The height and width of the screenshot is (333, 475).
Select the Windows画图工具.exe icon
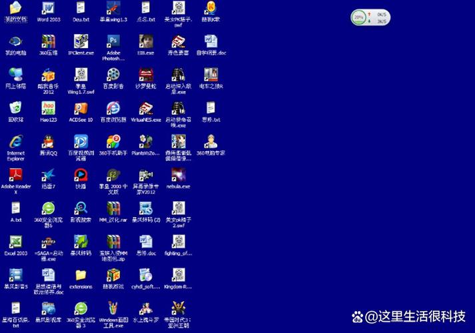tap(113, 309)
